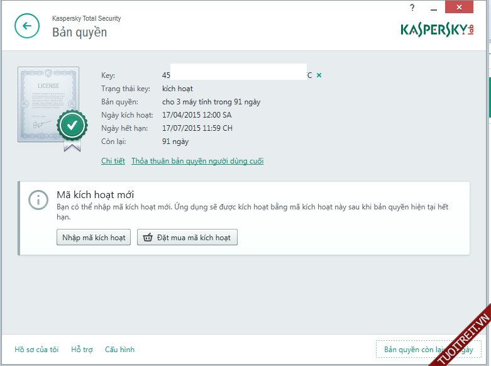The width and height of the screenshot is (491, 366).
Task: Click the info icon beside Mã kích hoạt mới
Action: coord(38,201)
